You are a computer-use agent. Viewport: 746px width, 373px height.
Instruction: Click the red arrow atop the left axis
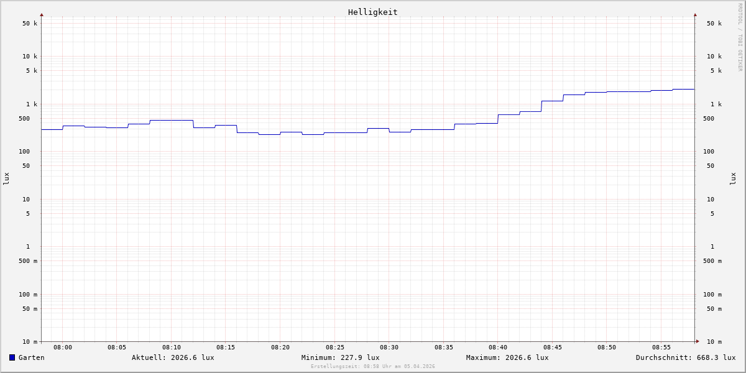coord(42,14)
